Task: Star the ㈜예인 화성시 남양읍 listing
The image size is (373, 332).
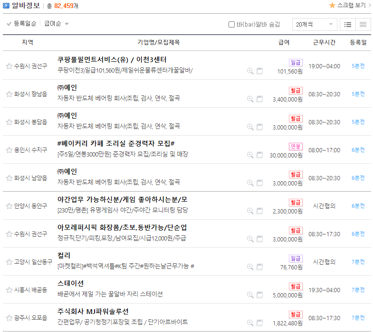Action: tap(9, 178)
